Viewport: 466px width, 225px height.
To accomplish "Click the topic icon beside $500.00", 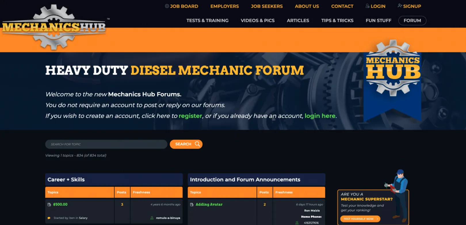I will coord(49,204).
